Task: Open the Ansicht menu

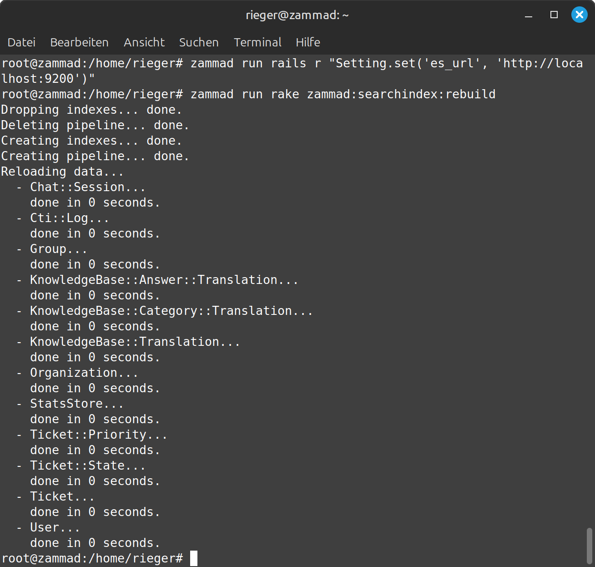Action: (x=144, y=42)
